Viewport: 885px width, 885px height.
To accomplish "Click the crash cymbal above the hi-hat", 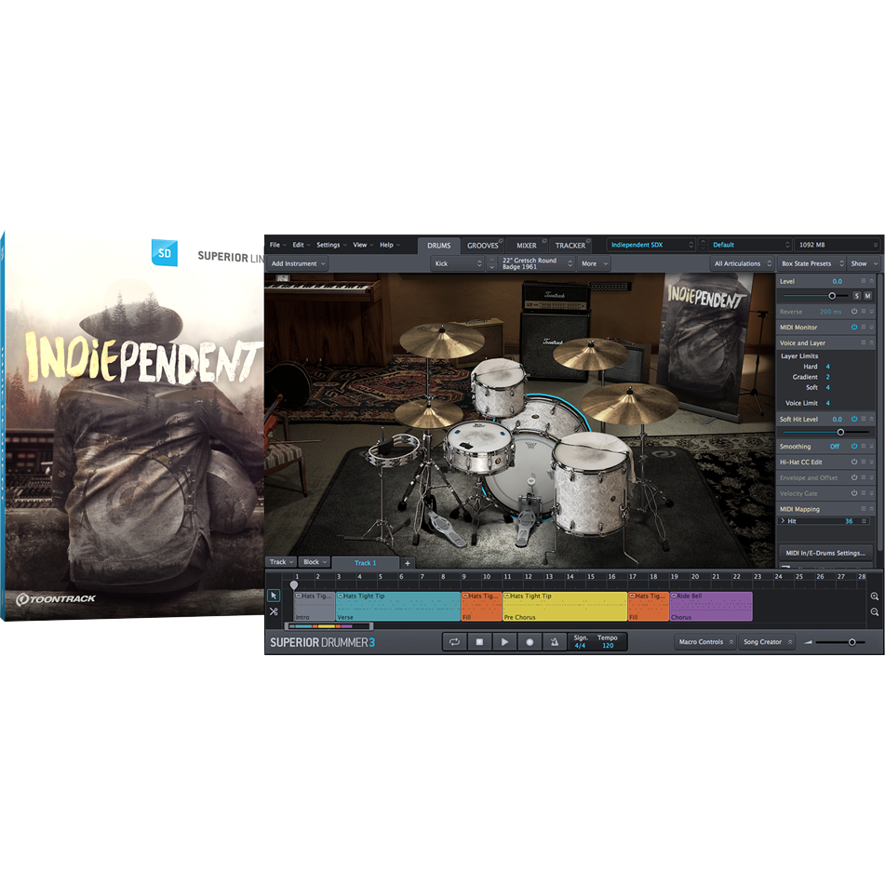I will 442,340.
